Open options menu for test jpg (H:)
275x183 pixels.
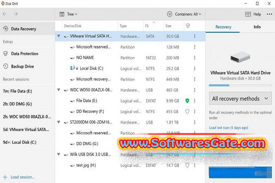195,165
